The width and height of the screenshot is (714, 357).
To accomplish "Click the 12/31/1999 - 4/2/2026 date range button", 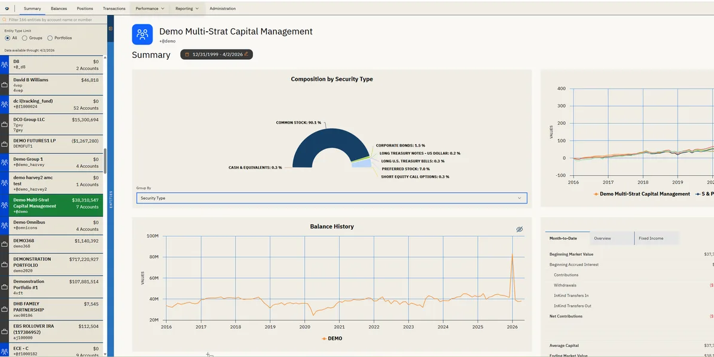I will point(216,54).
